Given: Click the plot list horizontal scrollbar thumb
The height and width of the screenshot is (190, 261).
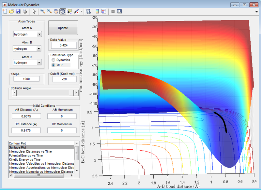Looking at the screenshot, I should point(38,175).
